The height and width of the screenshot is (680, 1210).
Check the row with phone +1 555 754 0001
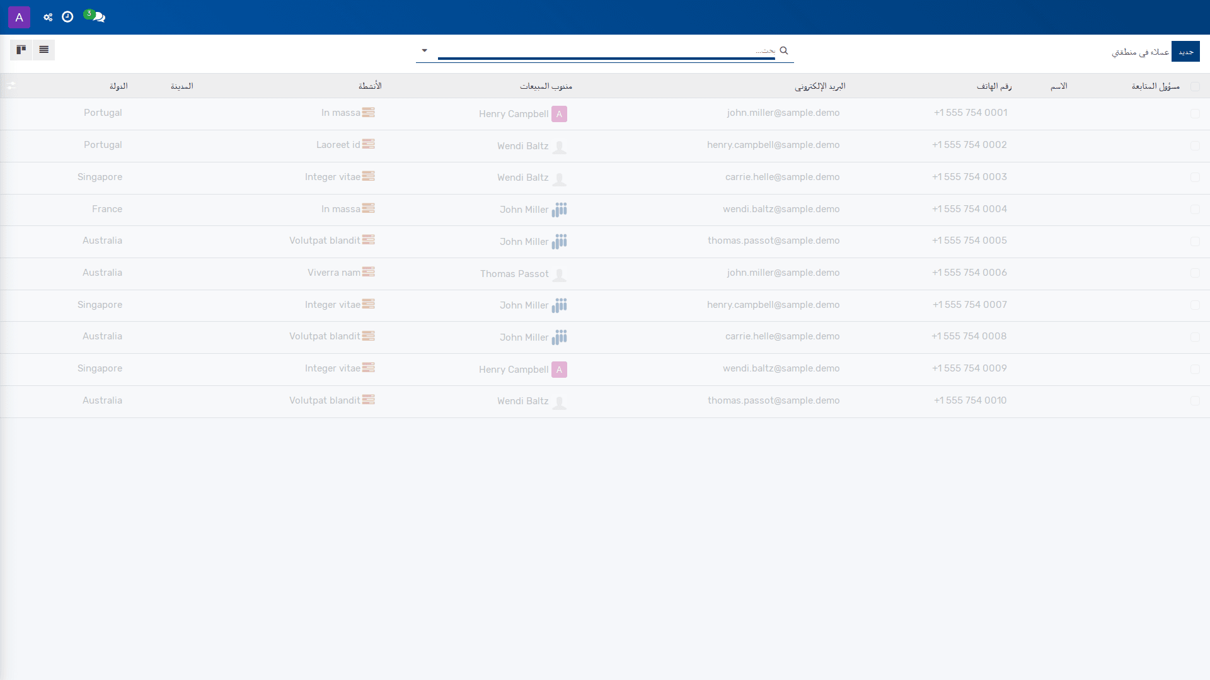[1195, 113]
